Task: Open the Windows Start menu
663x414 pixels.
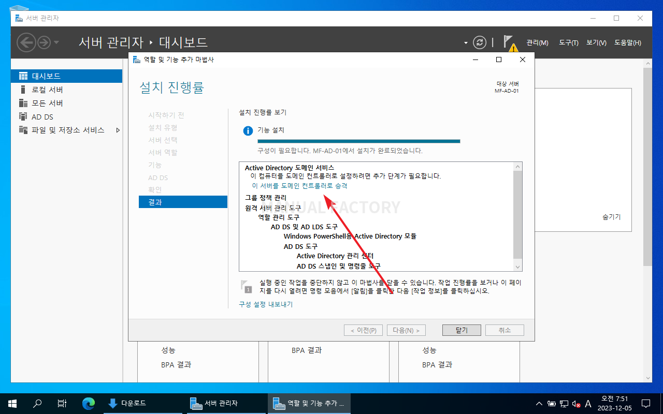Action: (x=12, y=403)
